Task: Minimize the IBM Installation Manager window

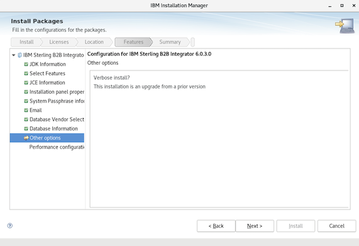Action: (330, 6)
